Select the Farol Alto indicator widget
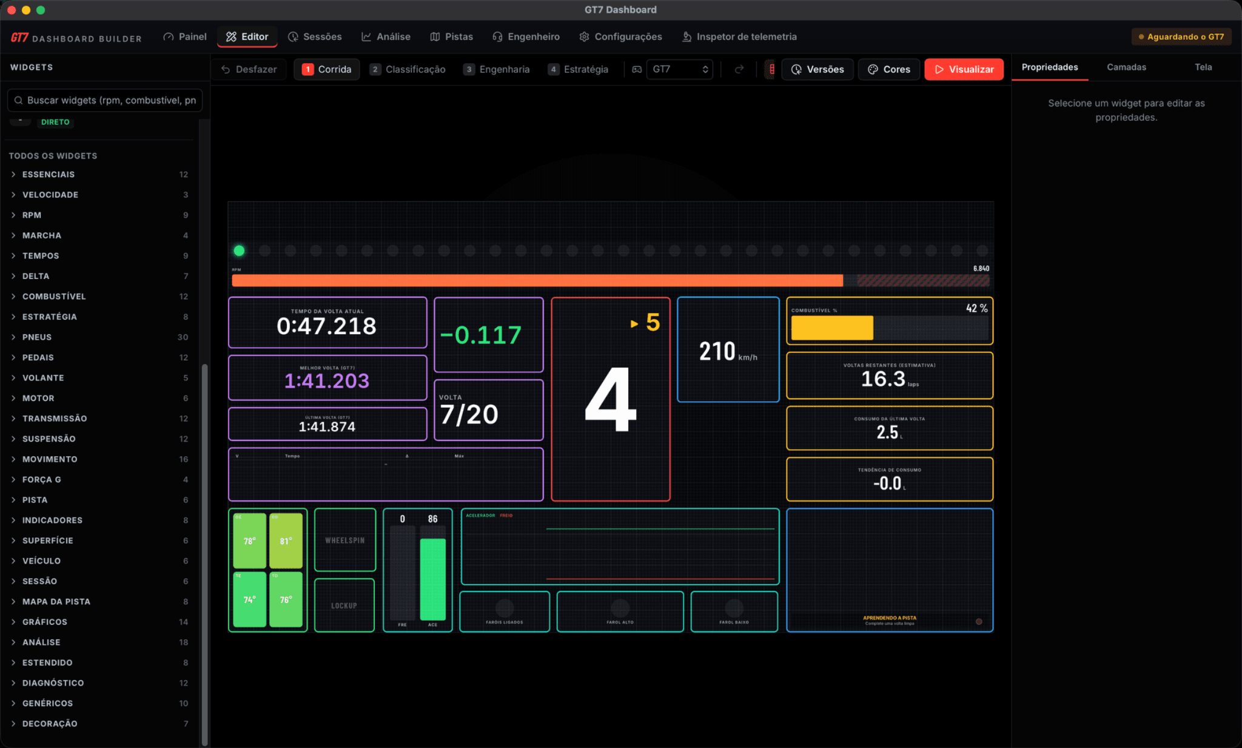 (620, 612)
